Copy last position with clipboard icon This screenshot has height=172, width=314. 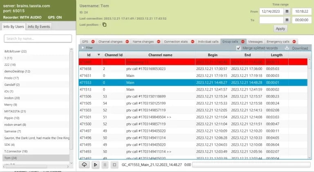104,25
